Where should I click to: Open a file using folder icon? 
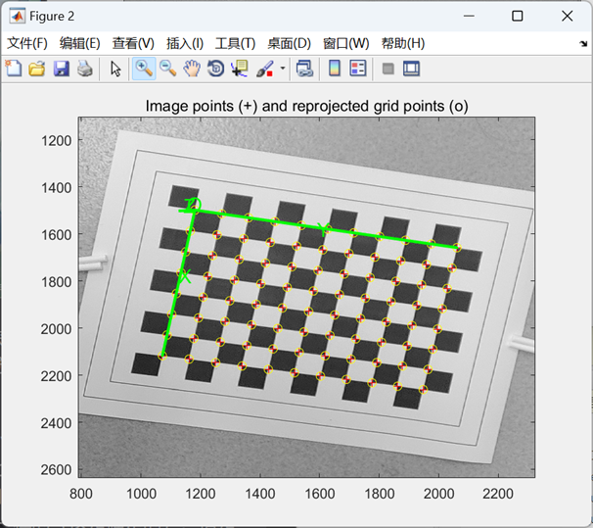(x=37, y=69)
